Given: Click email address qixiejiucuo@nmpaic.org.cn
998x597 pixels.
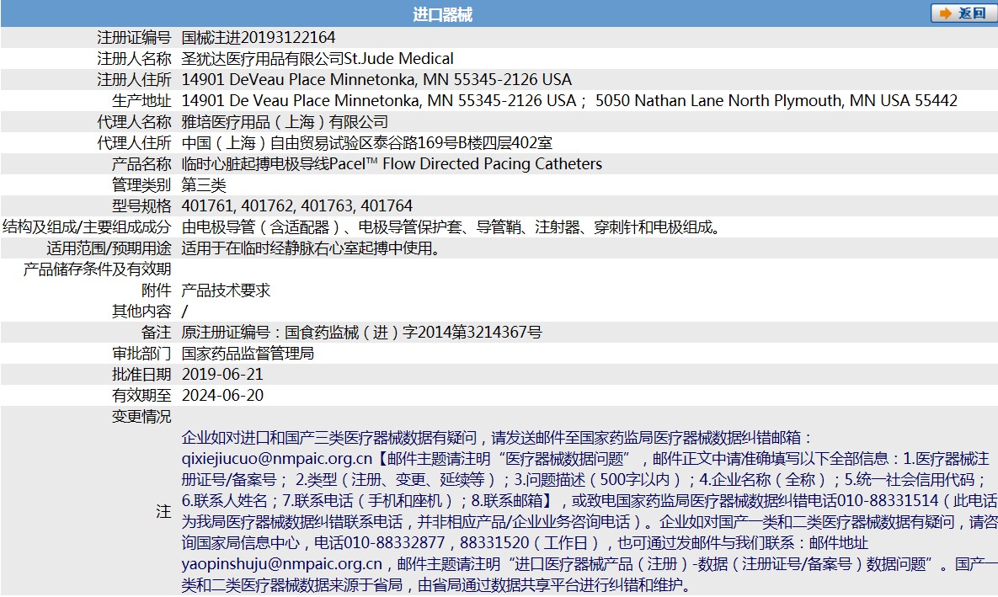Looking at the screenshot, I should pos(277,458).
